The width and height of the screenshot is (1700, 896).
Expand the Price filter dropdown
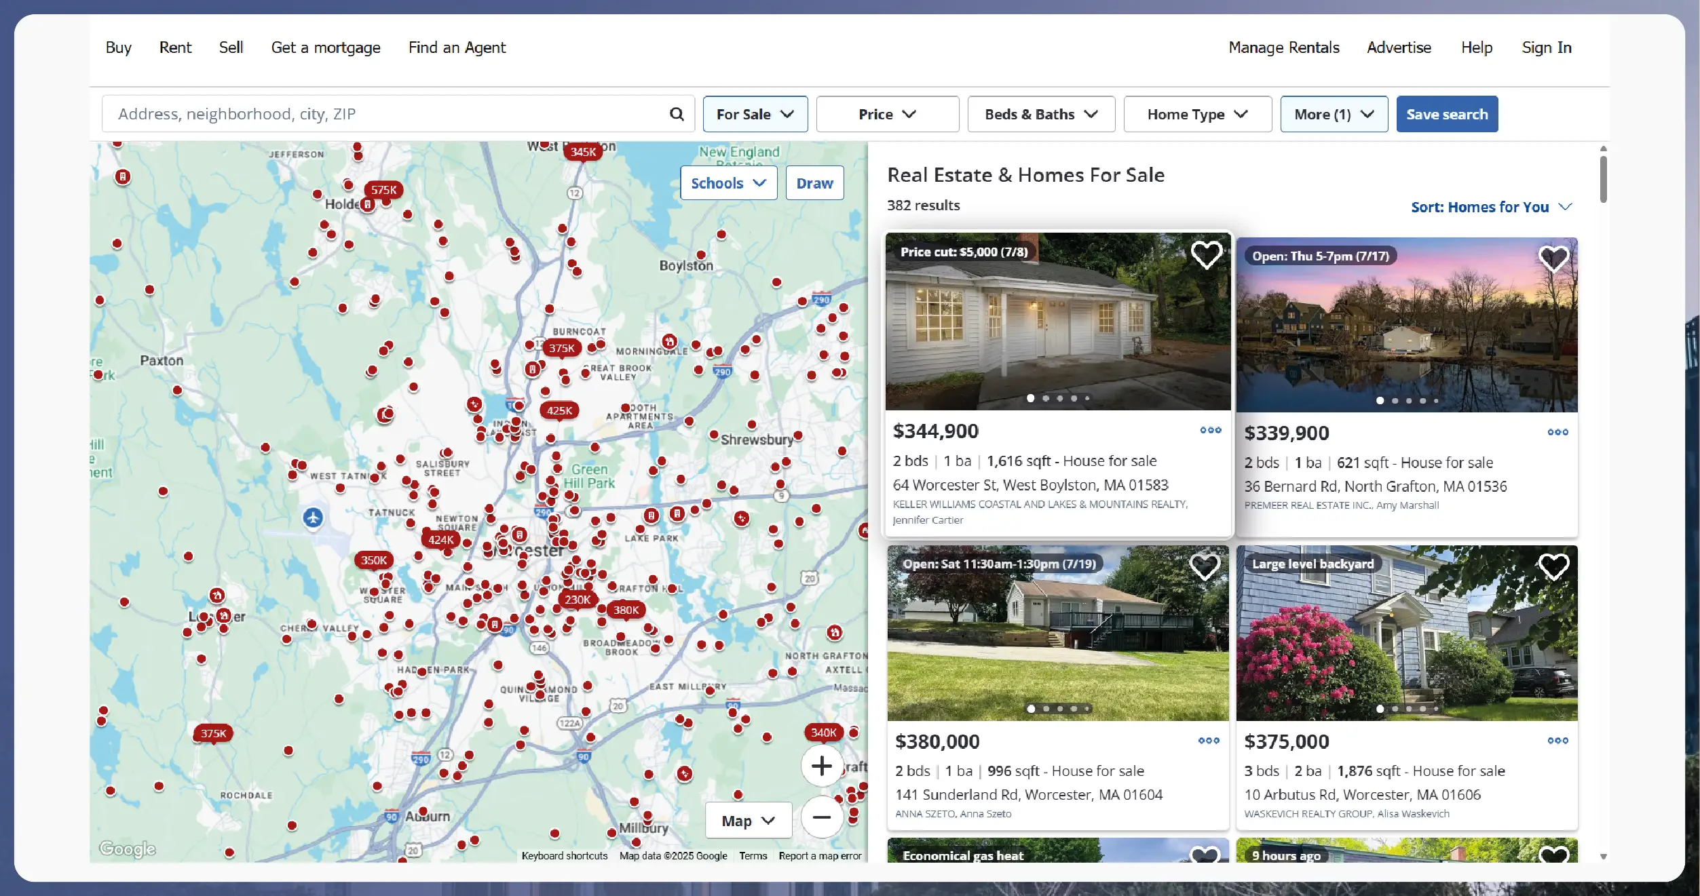(887, 114)
